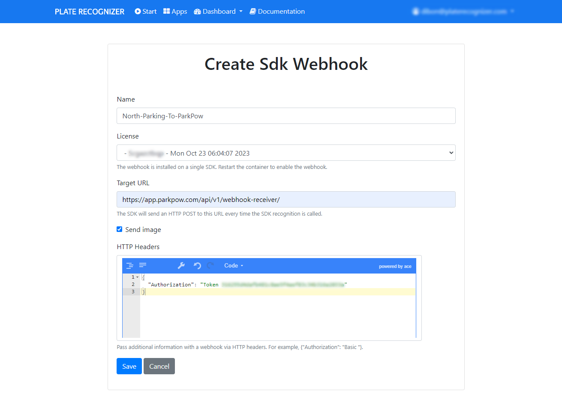Open Documentation from the top navbar
Viewport: 562px width, 400px height.
tap(277, 12)
